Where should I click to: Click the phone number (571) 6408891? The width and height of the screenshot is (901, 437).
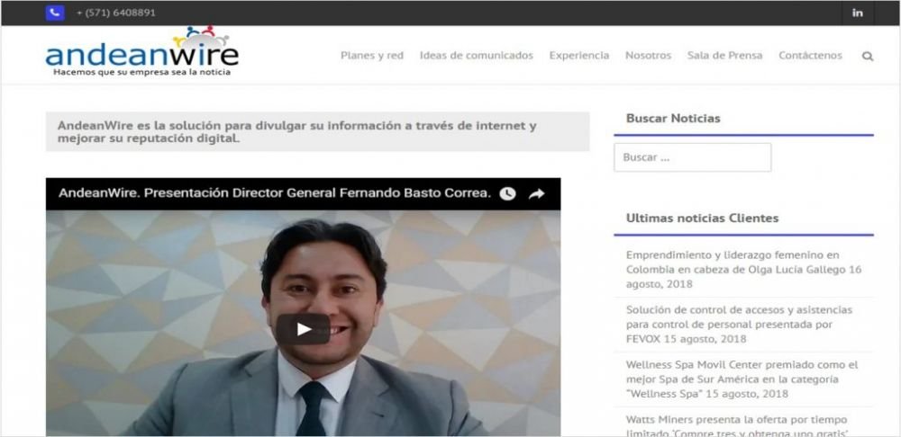click(116, 13)
